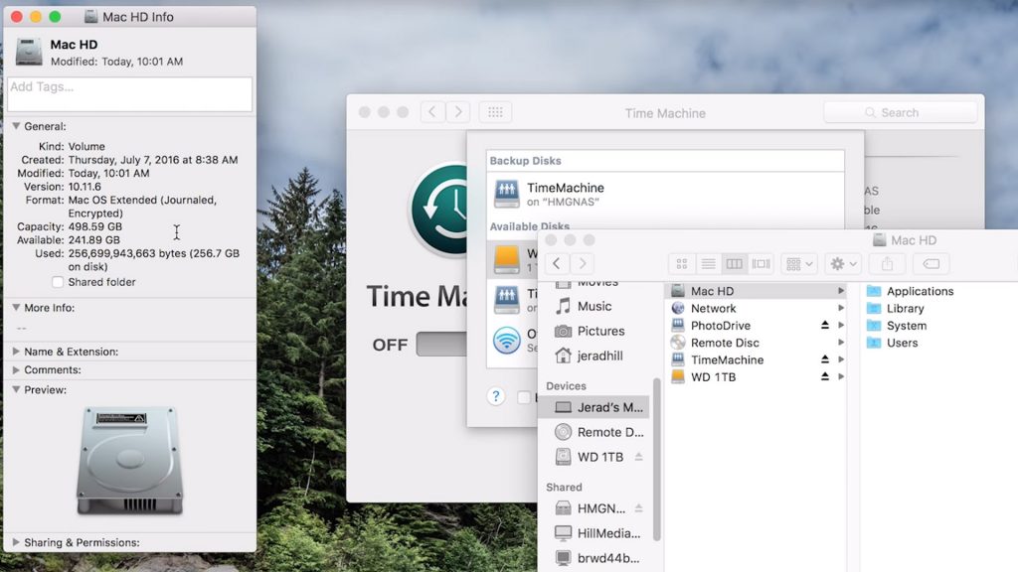1018x572 pixels.
Task: Select Jerad's M... under Devices
Action: 594,407
